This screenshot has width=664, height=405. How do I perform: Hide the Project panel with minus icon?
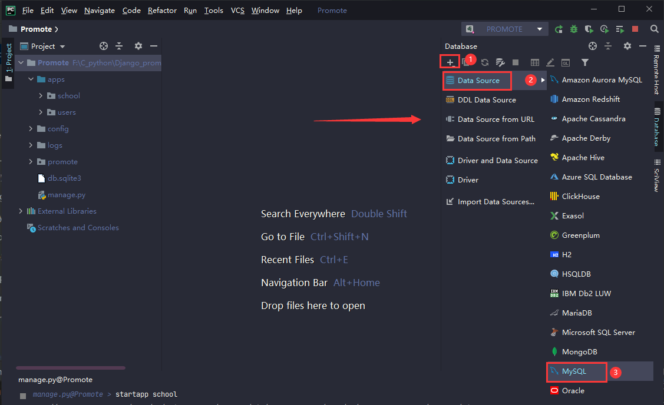point(154,46)
